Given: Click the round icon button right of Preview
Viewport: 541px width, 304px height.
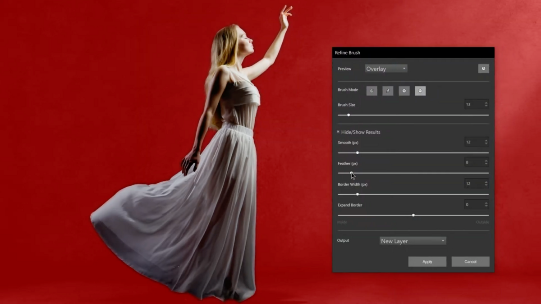Looking at the screenshot, I should 483,69.
